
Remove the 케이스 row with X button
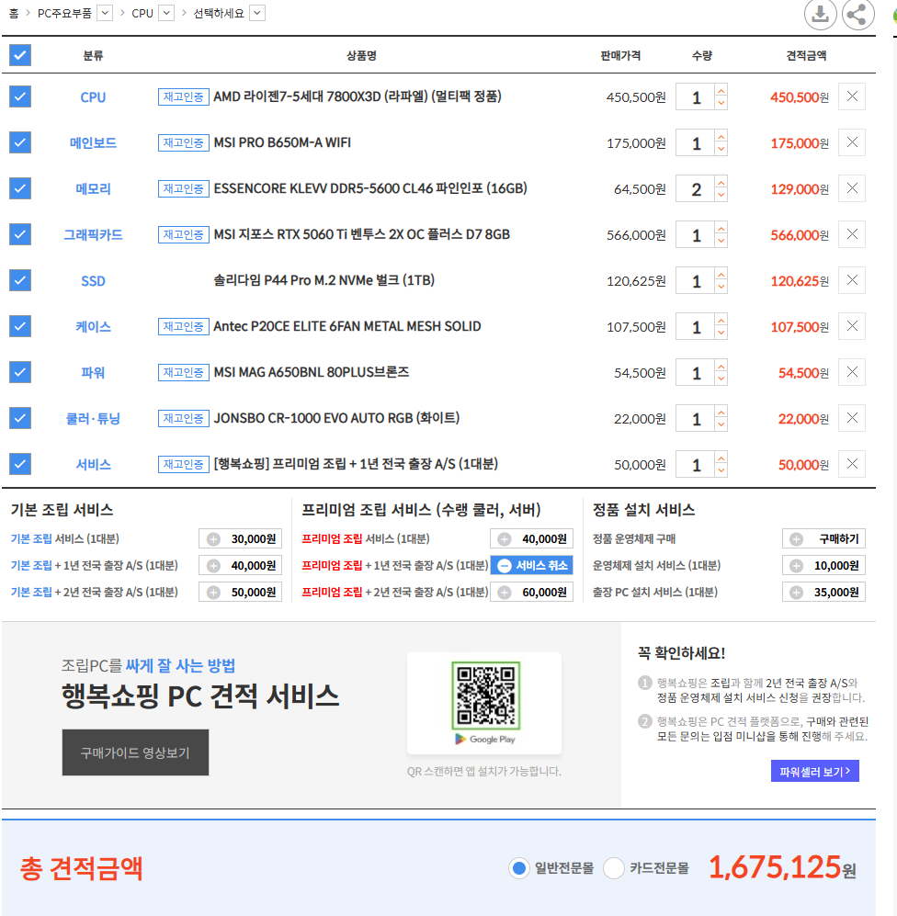click(x=852, y=326)
